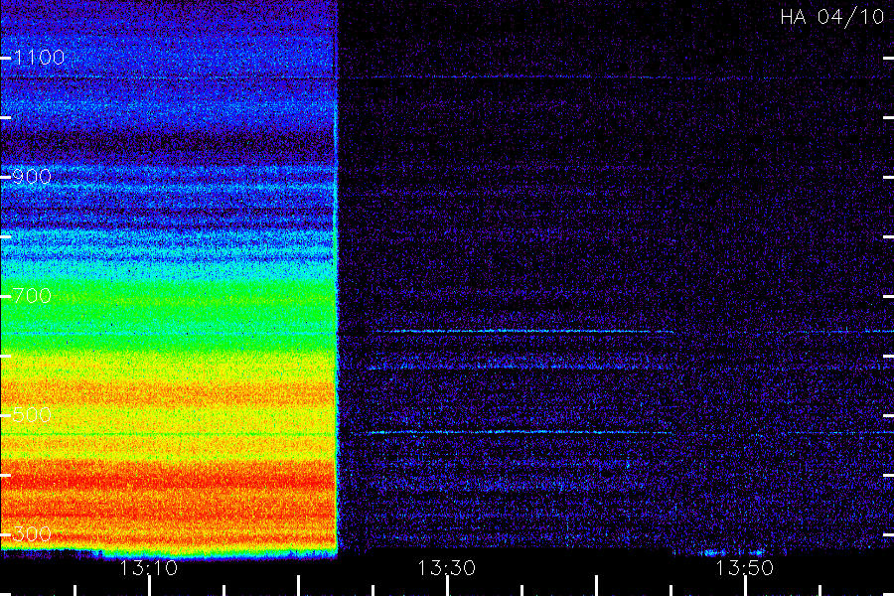This screenshot has height=596, width=894.
Task: Click the HA 04/10 station date label
Action: (832, 17)
